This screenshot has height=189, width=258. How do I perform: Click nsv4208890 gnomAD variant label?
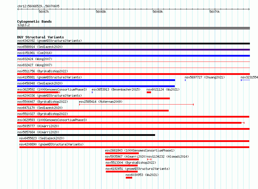point(51,144)
